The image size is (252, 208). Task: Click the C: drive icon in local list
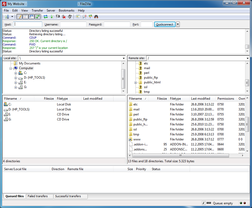coord(6,104)
